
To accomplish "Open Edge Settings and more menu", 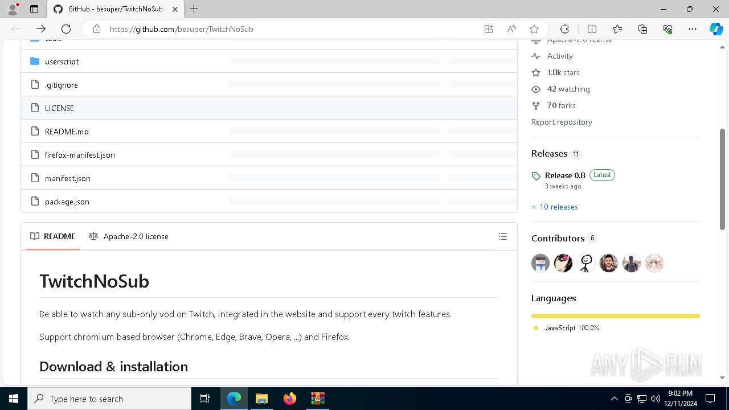I will [693, 29].
